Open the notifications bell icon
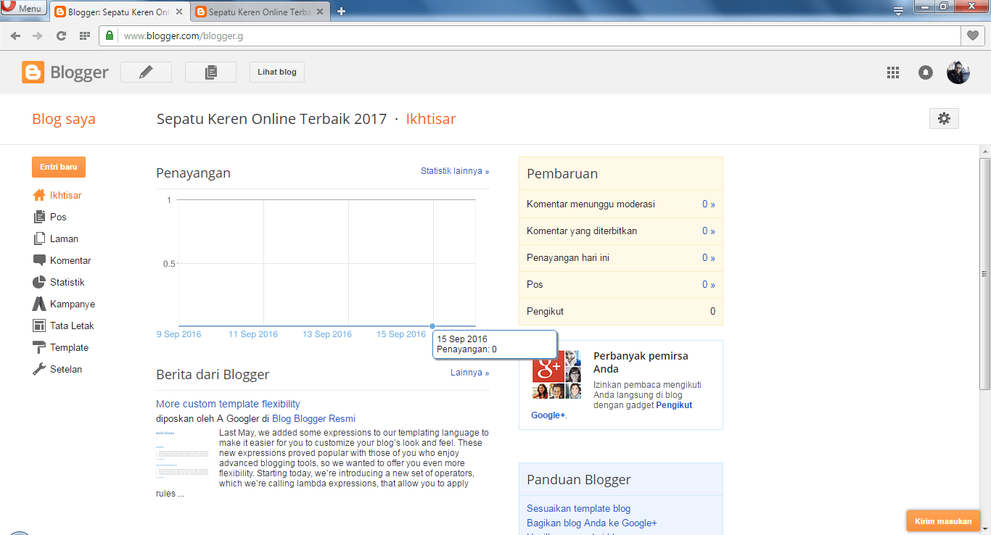Image resolution: width=991 pixels, height=535 pixels. (x=926, y=72)
